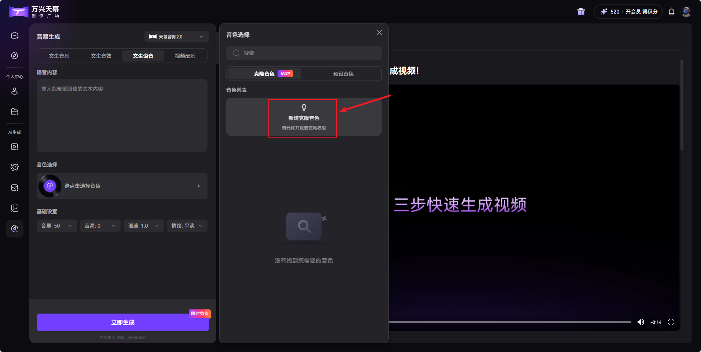Switch to the 视频配乐 tab

[185, 56]
